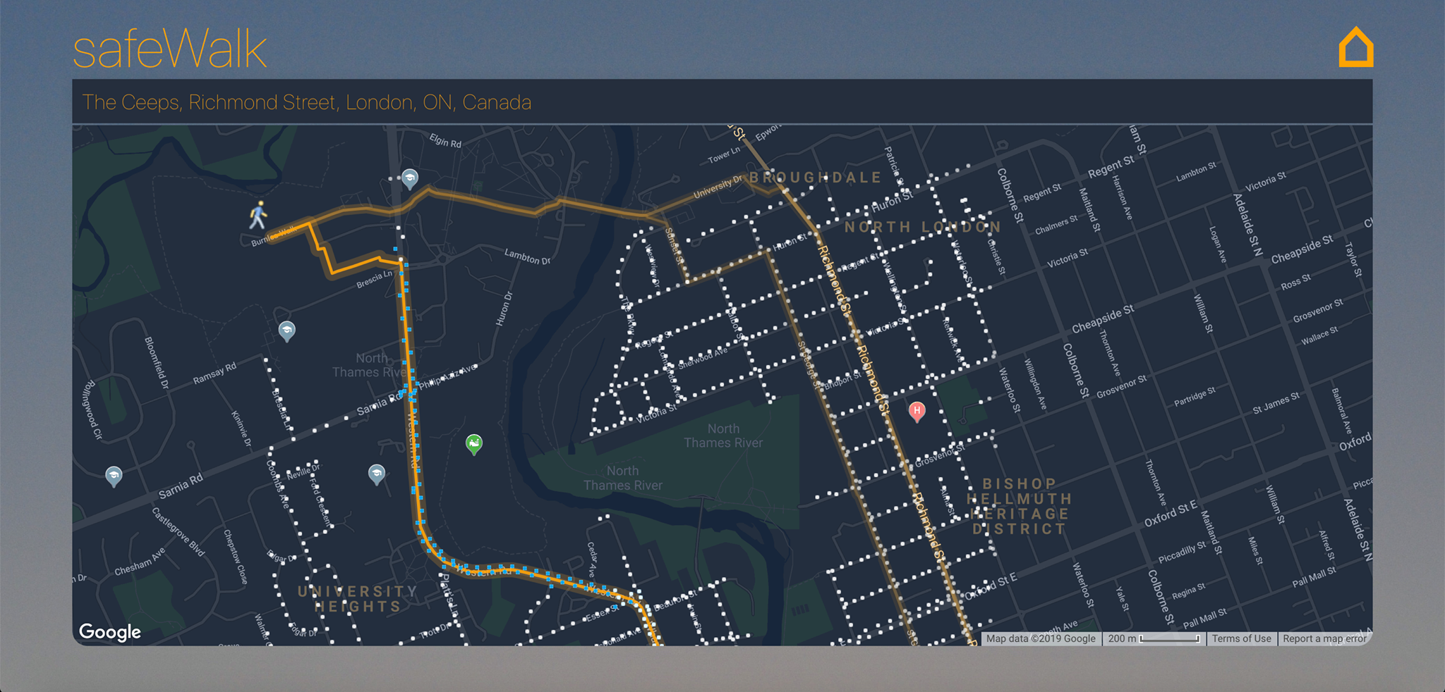Click the Ramsay Rd street label
The width and height of the screenshot is (1445, 692).
[215, 373]
